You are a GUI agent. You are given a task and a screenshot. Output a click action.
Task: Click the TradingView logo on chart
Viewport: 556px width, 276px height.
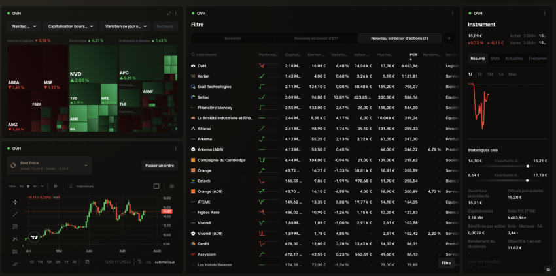coord(34,238)
